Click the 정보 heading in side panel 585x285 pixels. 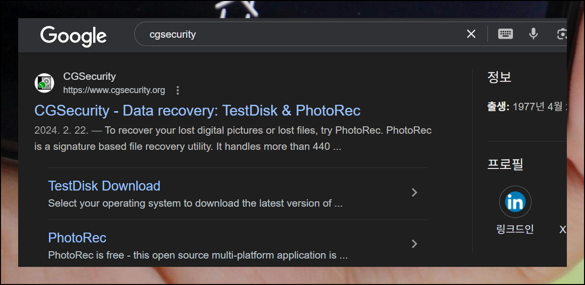[499, 77]
